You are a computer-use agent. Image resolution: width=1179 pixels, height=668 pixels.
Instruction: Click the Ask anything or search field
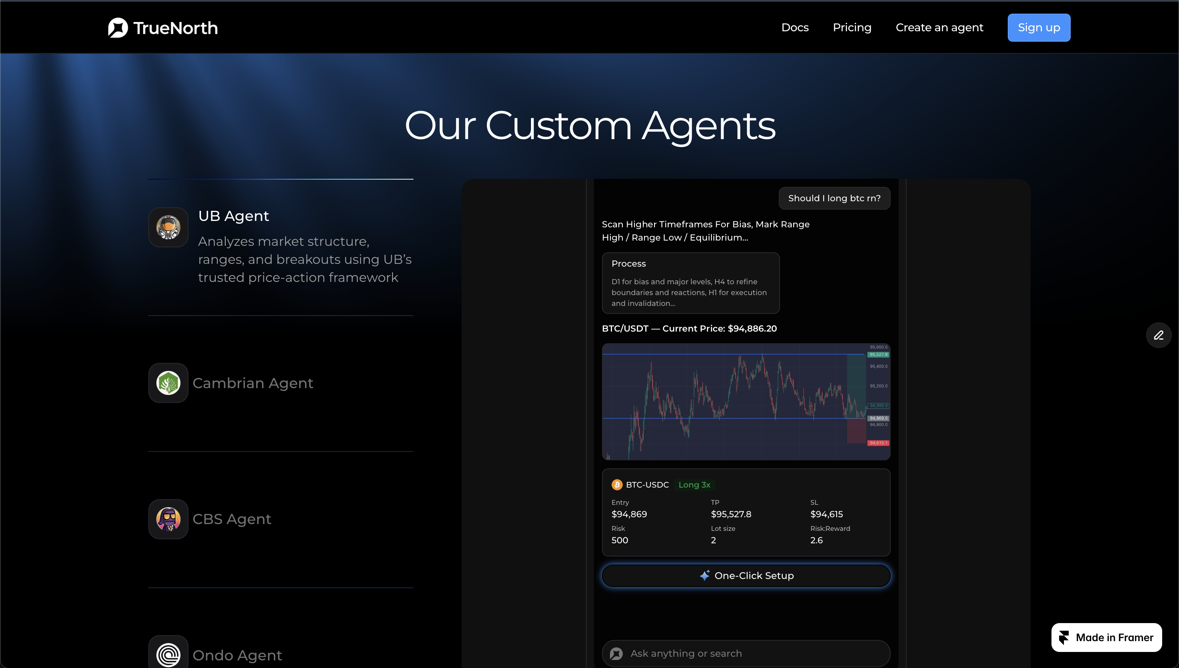pyautogui.click(x=746, y=653)
